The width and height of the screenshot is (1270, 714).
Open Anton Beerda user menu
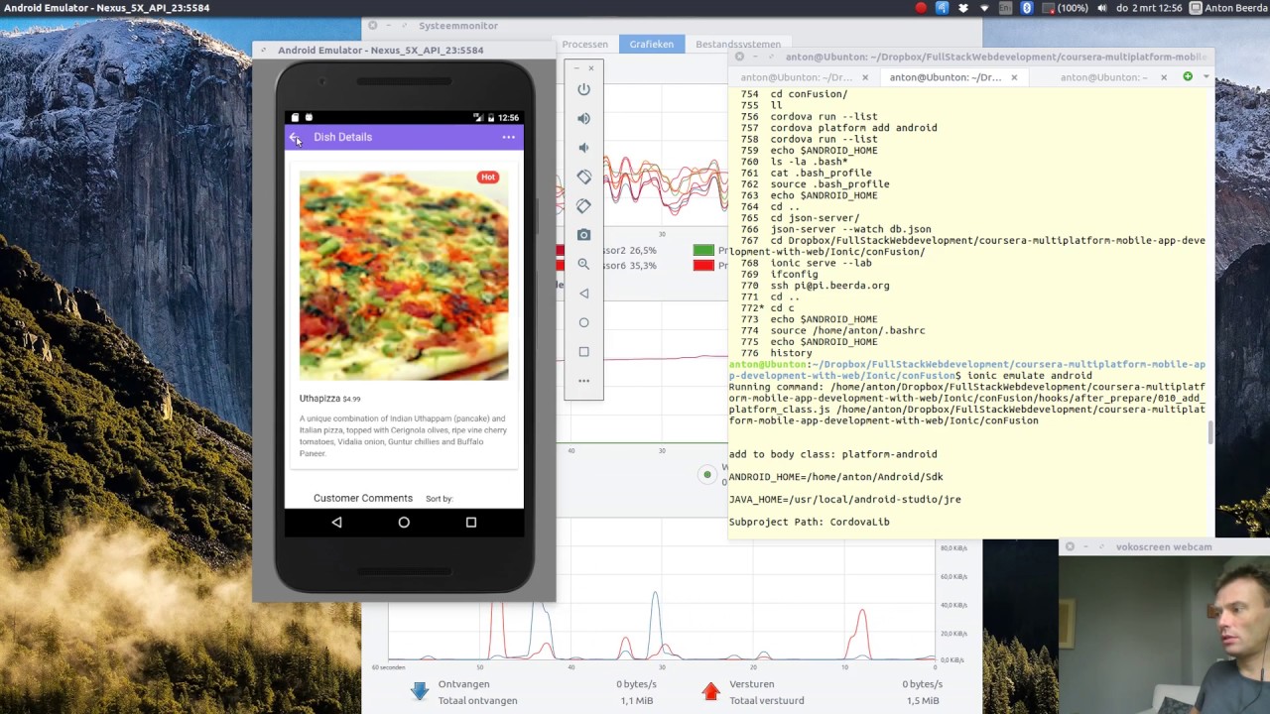[1228, 8]
